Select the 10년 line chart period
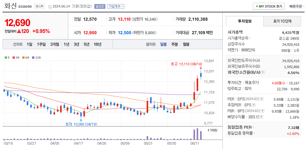 98,44
